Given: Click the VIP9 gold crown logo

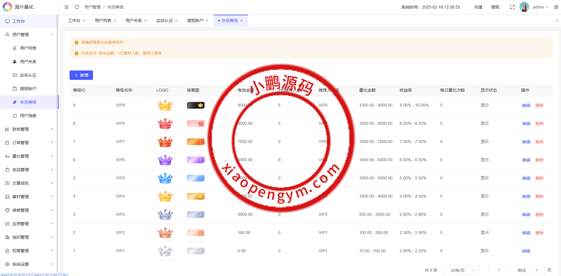Looking at the screenshot, I should point(165,105).
